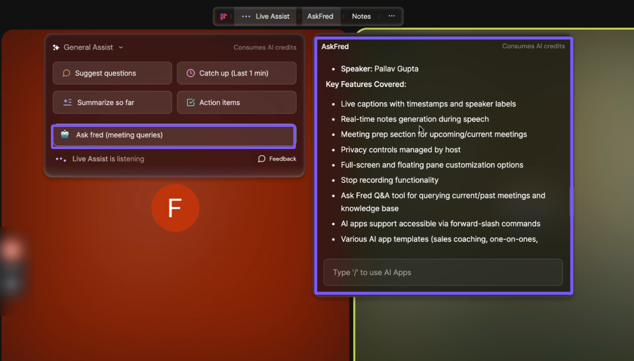Click "Speaker: Pallav Gupta" text
Image resolution: width=634 pixels, height=361 pixels.
(379, 69)
